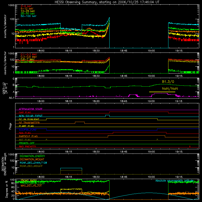The height and width of the screenshot is (202, 202).
Task: Click the 0.8-7 MeV legend entry
Action: [x=28, y=59]
